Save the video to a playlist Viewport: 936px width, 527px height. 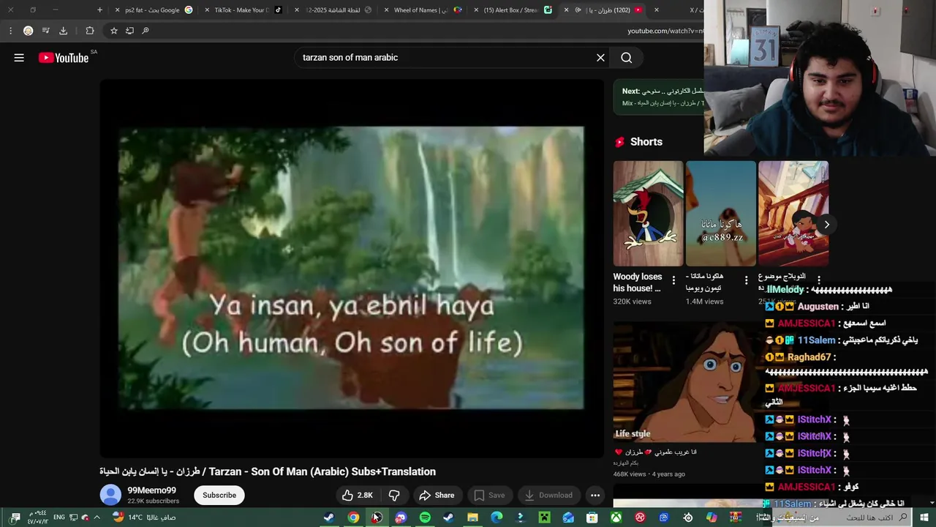pos(489,496)
